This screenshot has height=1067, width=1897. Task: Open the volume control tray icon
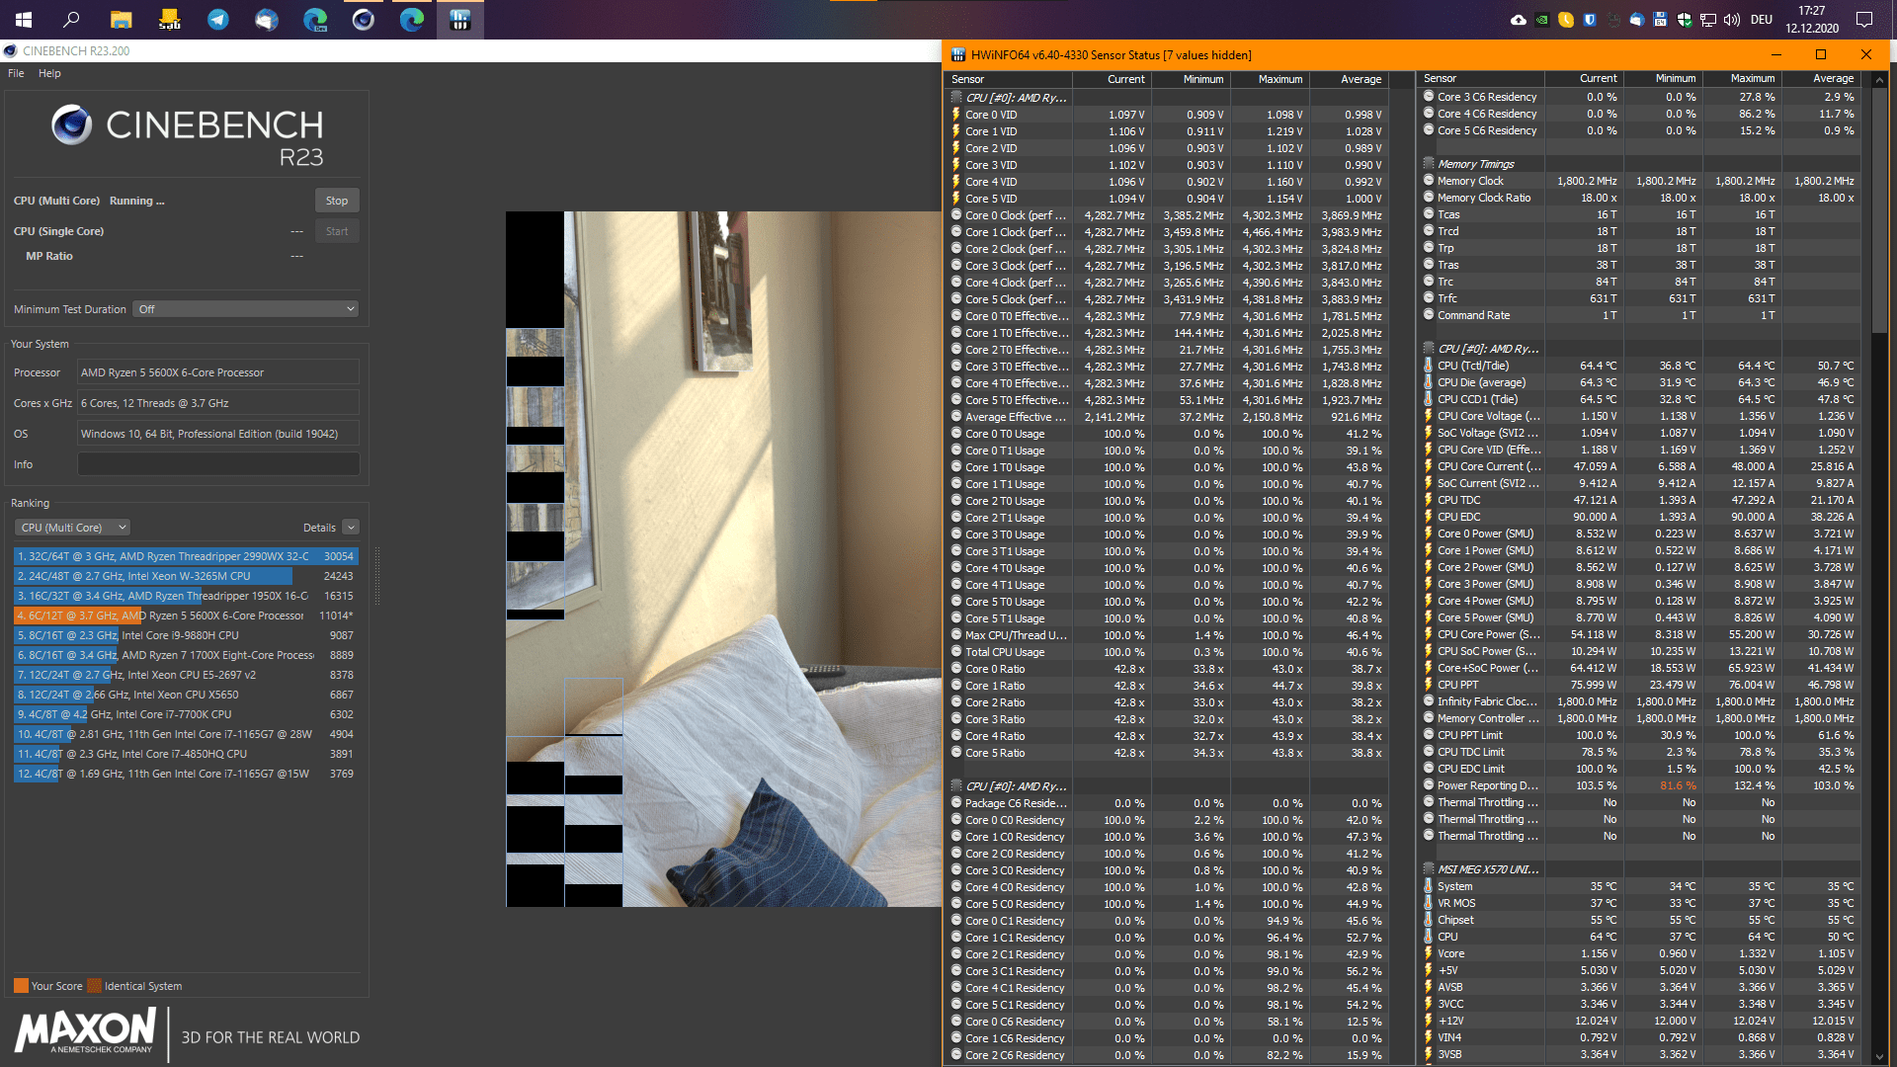[1731, 20]
